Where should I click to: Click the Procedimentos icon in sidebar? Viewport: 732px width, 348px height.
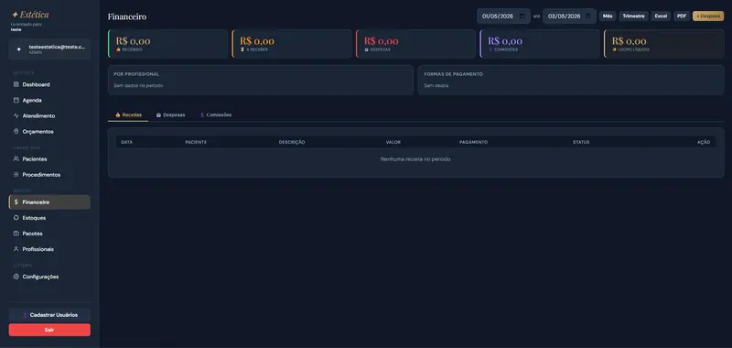pyautogui.click(x=16, y=175)
